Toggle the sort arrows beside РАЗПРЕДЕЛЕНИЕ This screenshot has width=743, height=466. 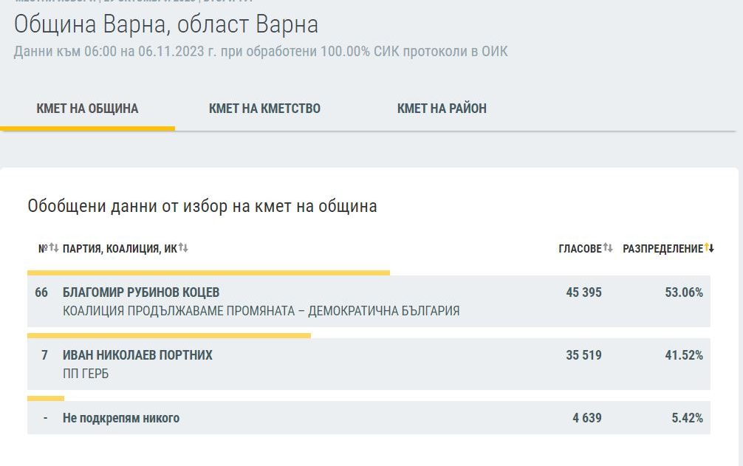click(x=709, y=248)
